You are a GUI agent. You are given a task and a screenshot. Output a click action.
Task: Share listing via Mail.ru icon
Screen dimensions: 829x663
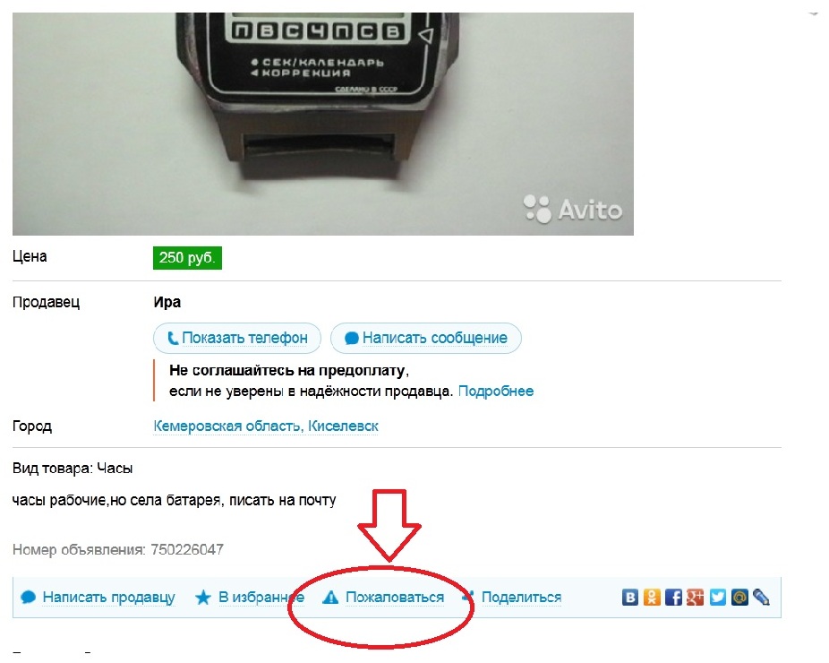point(739,598)
